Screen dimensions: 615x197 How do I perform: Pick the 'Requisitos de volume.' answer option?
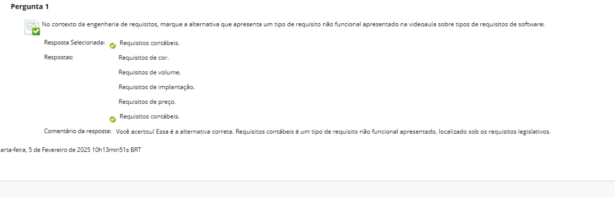(149, 72)
